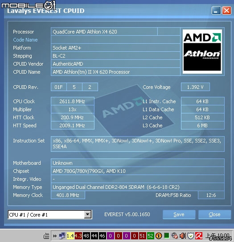Image resolution: width=234 pixels, height=242 pixels.
Task: Expand hidden tray icons with double chevron
Action: [x=55, y=236]
